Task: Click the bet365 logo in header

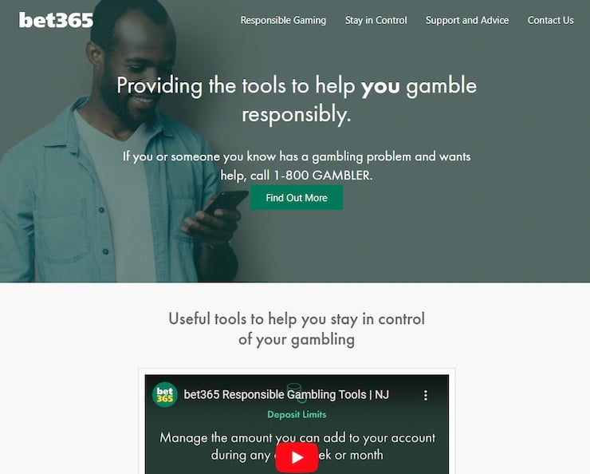Action: (56, 20)
